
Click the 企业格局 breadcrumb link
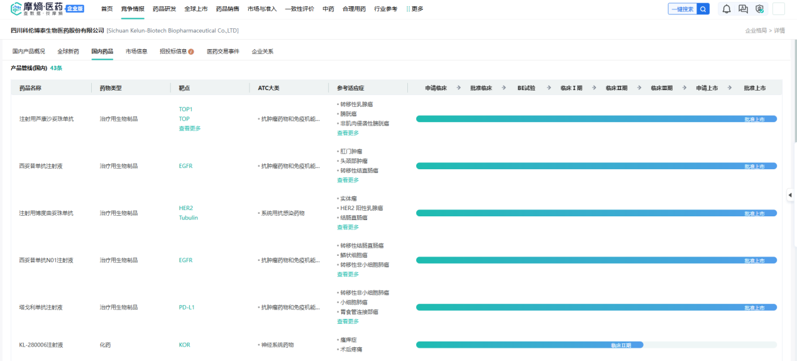click(756, 30)
